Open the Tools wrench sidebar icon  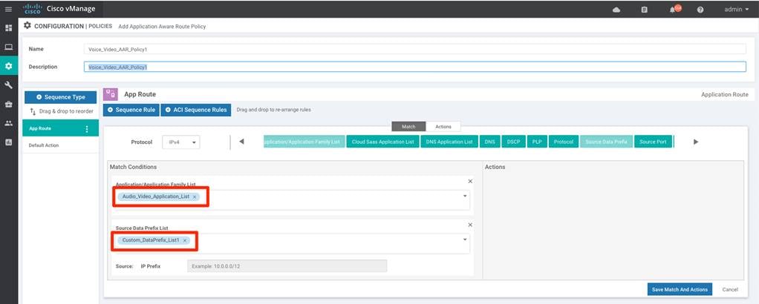click(8, 85)
